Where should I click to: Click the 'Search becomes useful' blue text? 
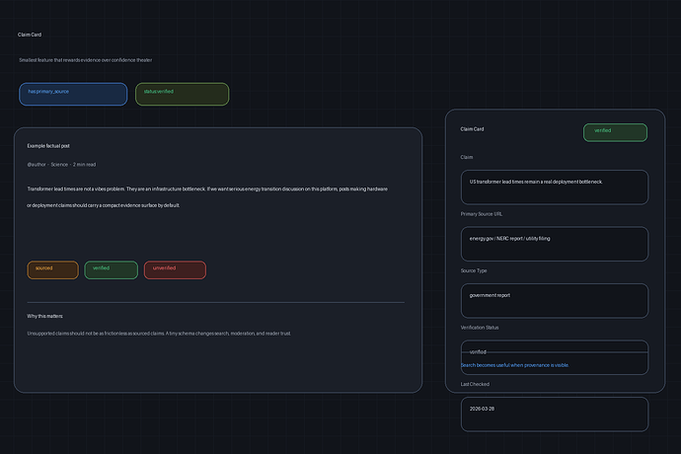click(514, 365)
